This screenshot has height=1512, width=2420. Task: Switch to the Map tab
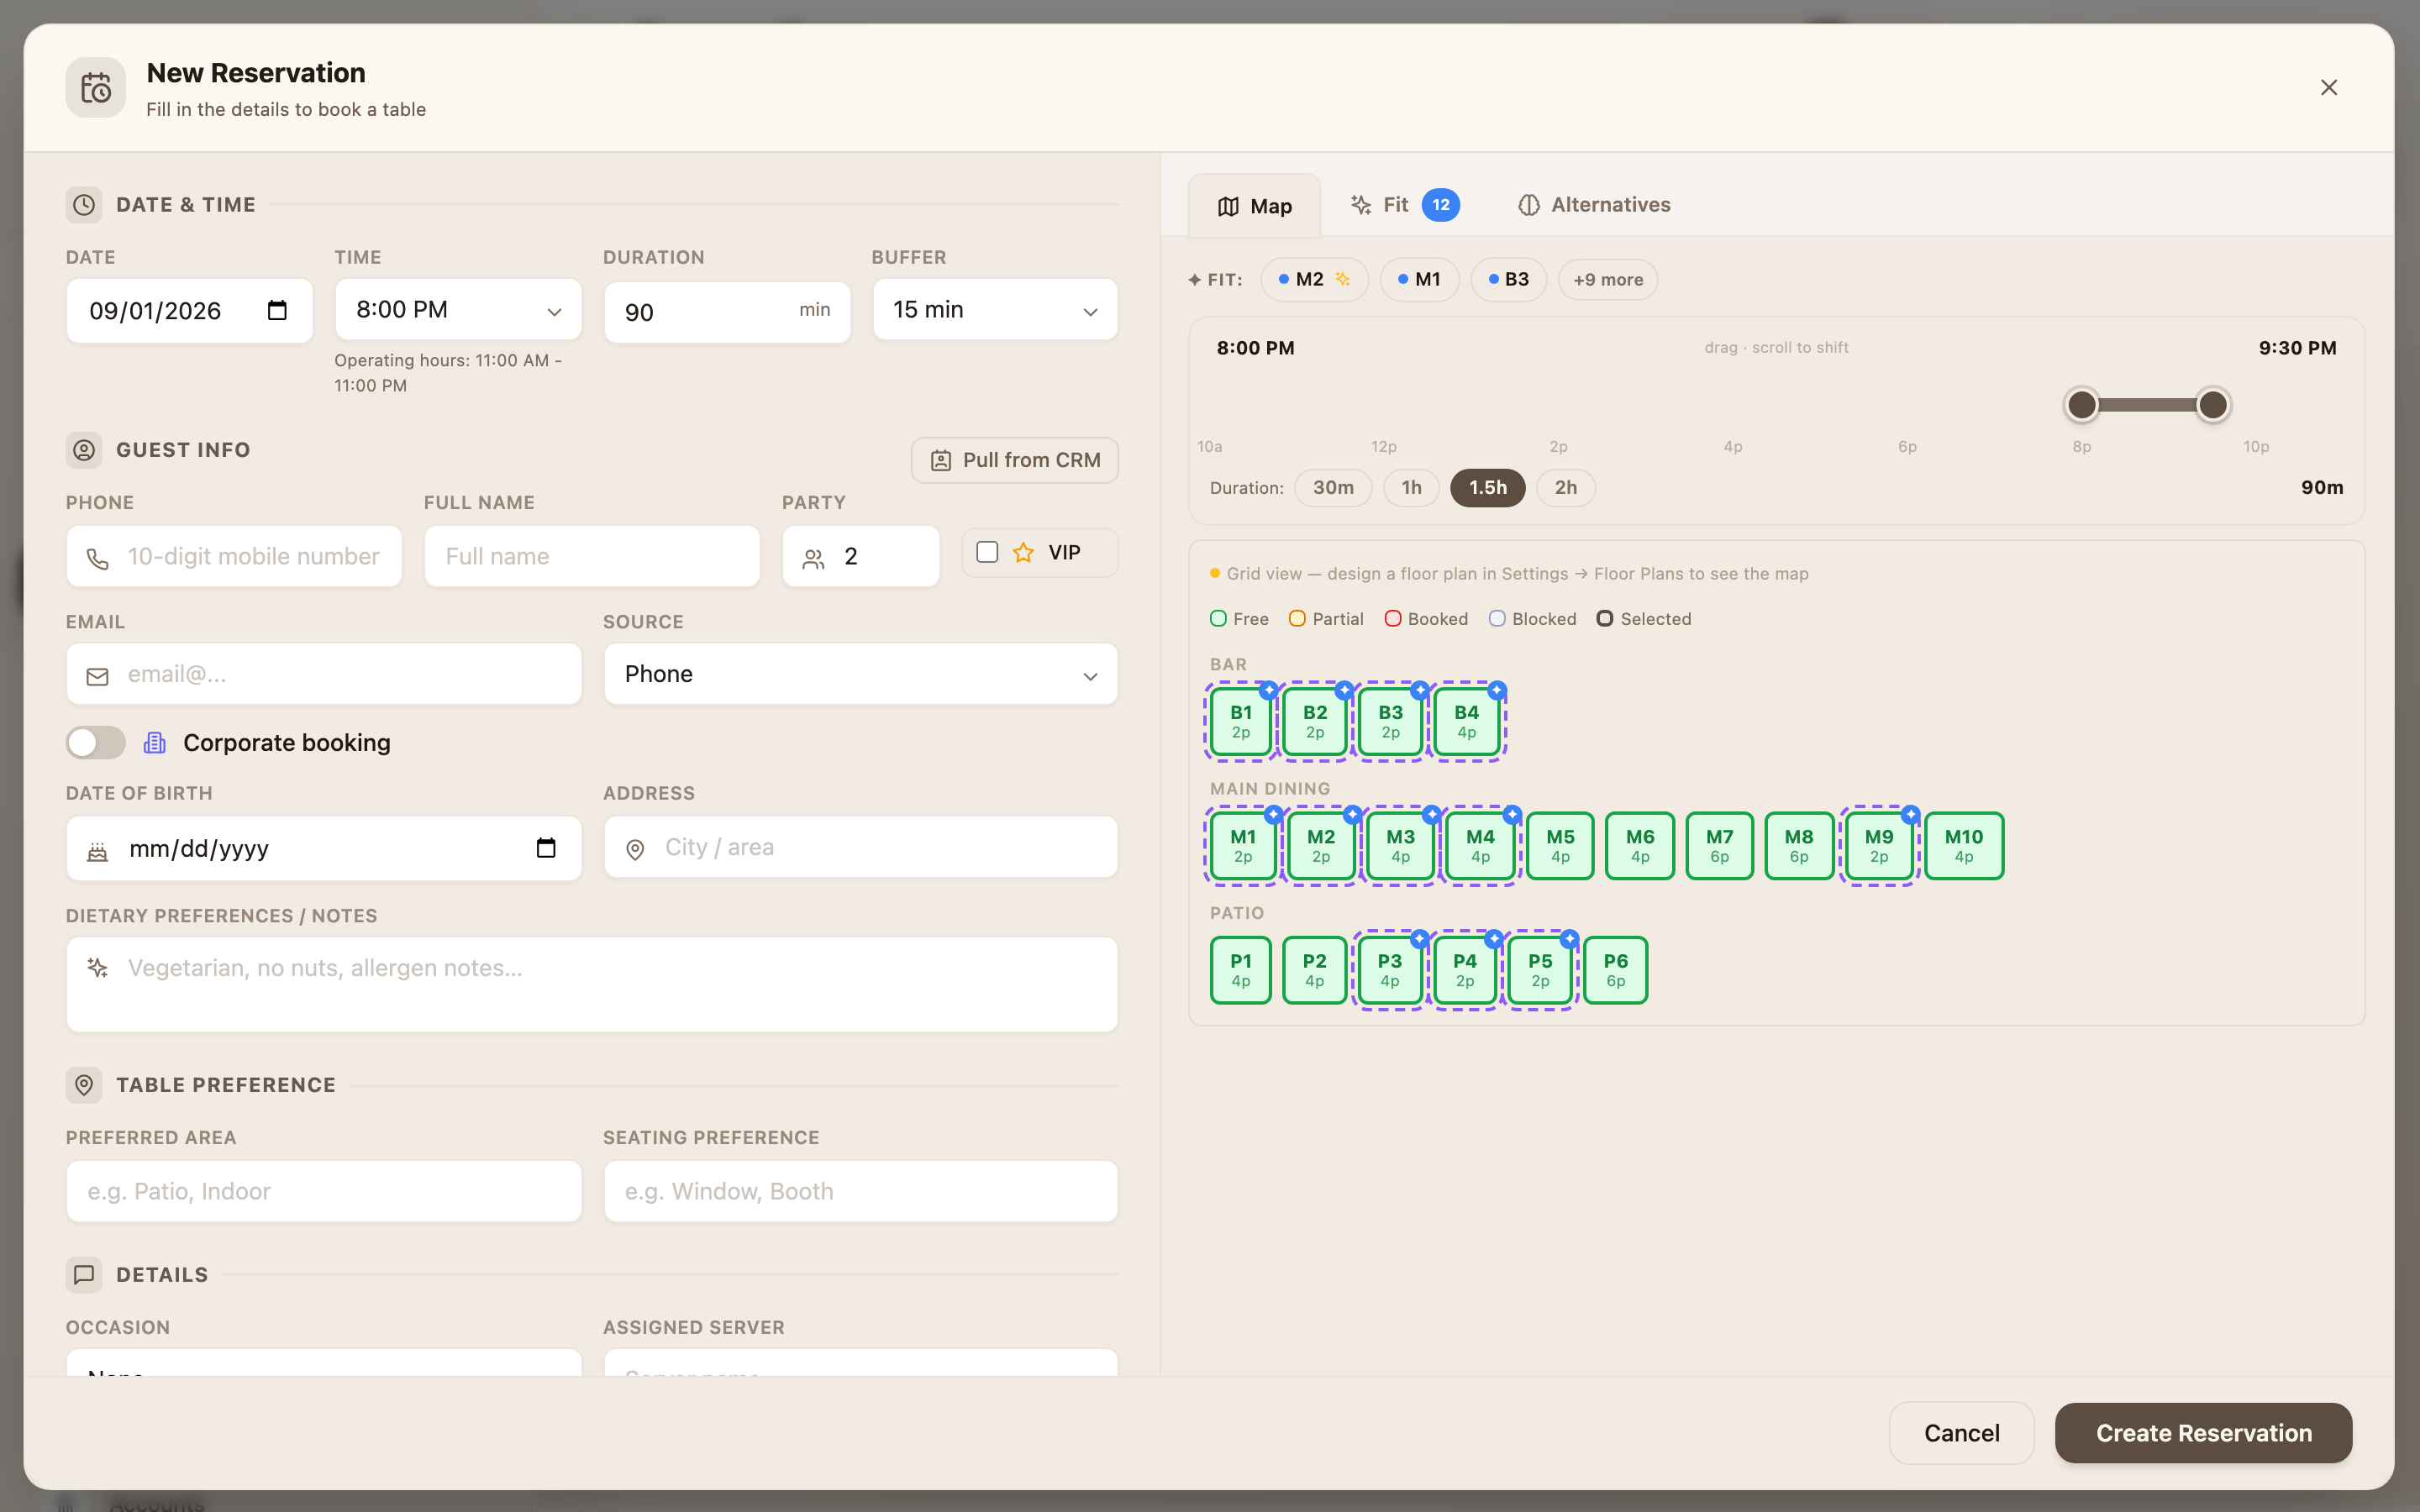coord(1254,206)
